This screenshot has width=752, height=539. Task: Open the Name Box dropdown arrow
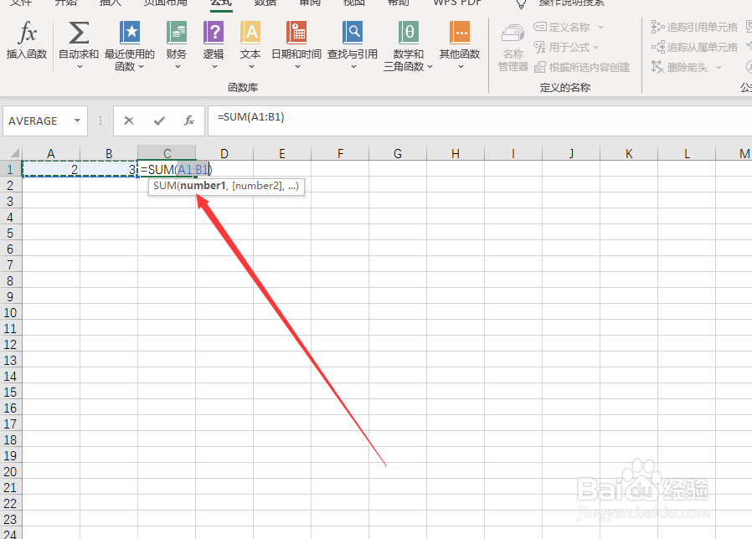[x=77, y=121]
